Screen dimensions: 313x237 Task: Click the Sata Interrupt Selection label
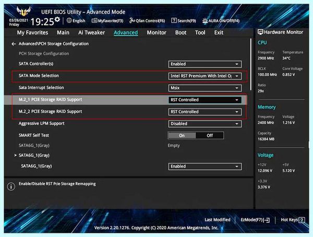click(x=41, y=88)
